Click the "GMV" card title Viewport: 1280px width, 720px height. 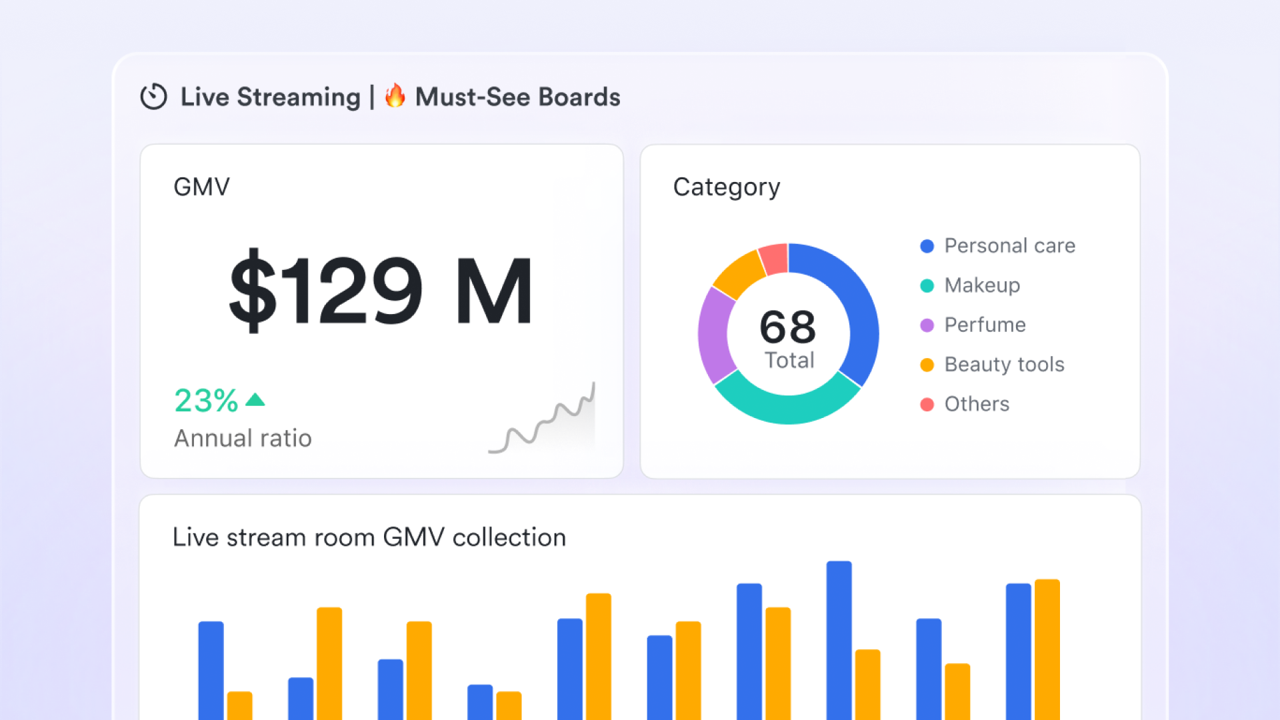tap(202, 187)
